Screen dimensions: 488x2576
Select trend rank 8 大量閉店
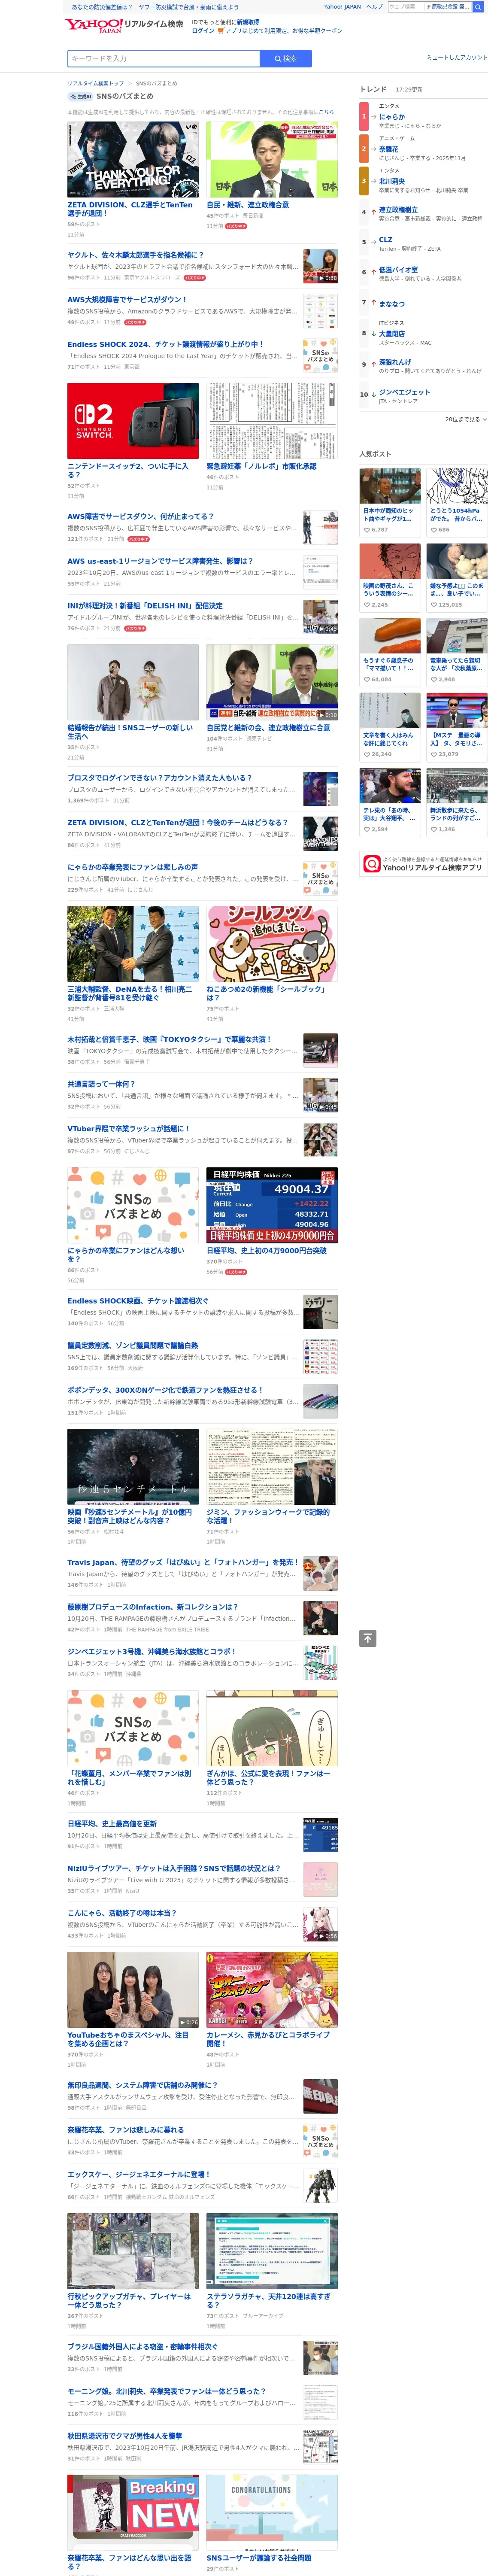click(x=391, y=334)
